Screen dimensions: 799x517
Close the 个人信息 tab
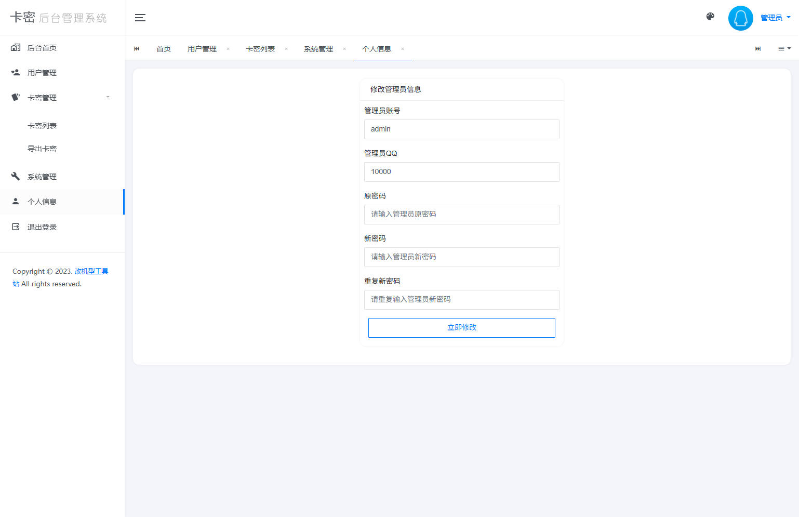point(403,49)
